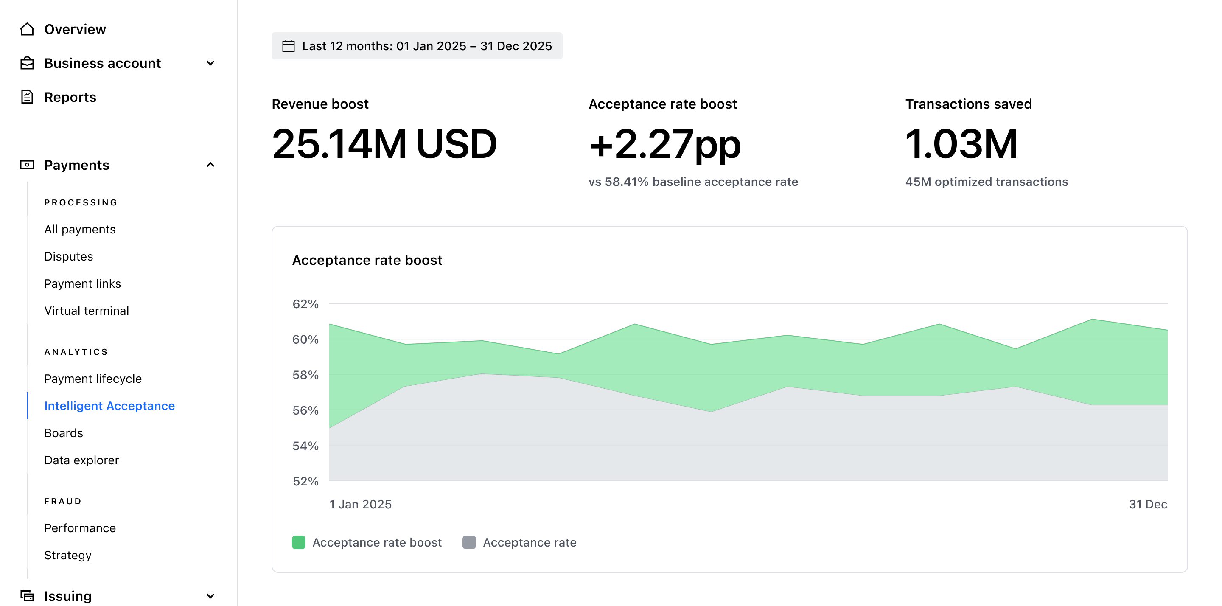Click "vs 58.41% baseline acceptance rate" text
The width and height of the screenshot is (1222, 606).
[x=693, y=182]
